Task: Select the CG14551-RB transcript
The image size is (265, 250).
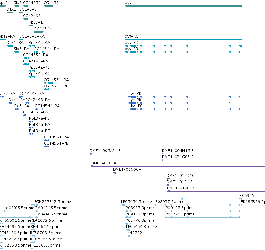Action: click(x=46, y=89)
